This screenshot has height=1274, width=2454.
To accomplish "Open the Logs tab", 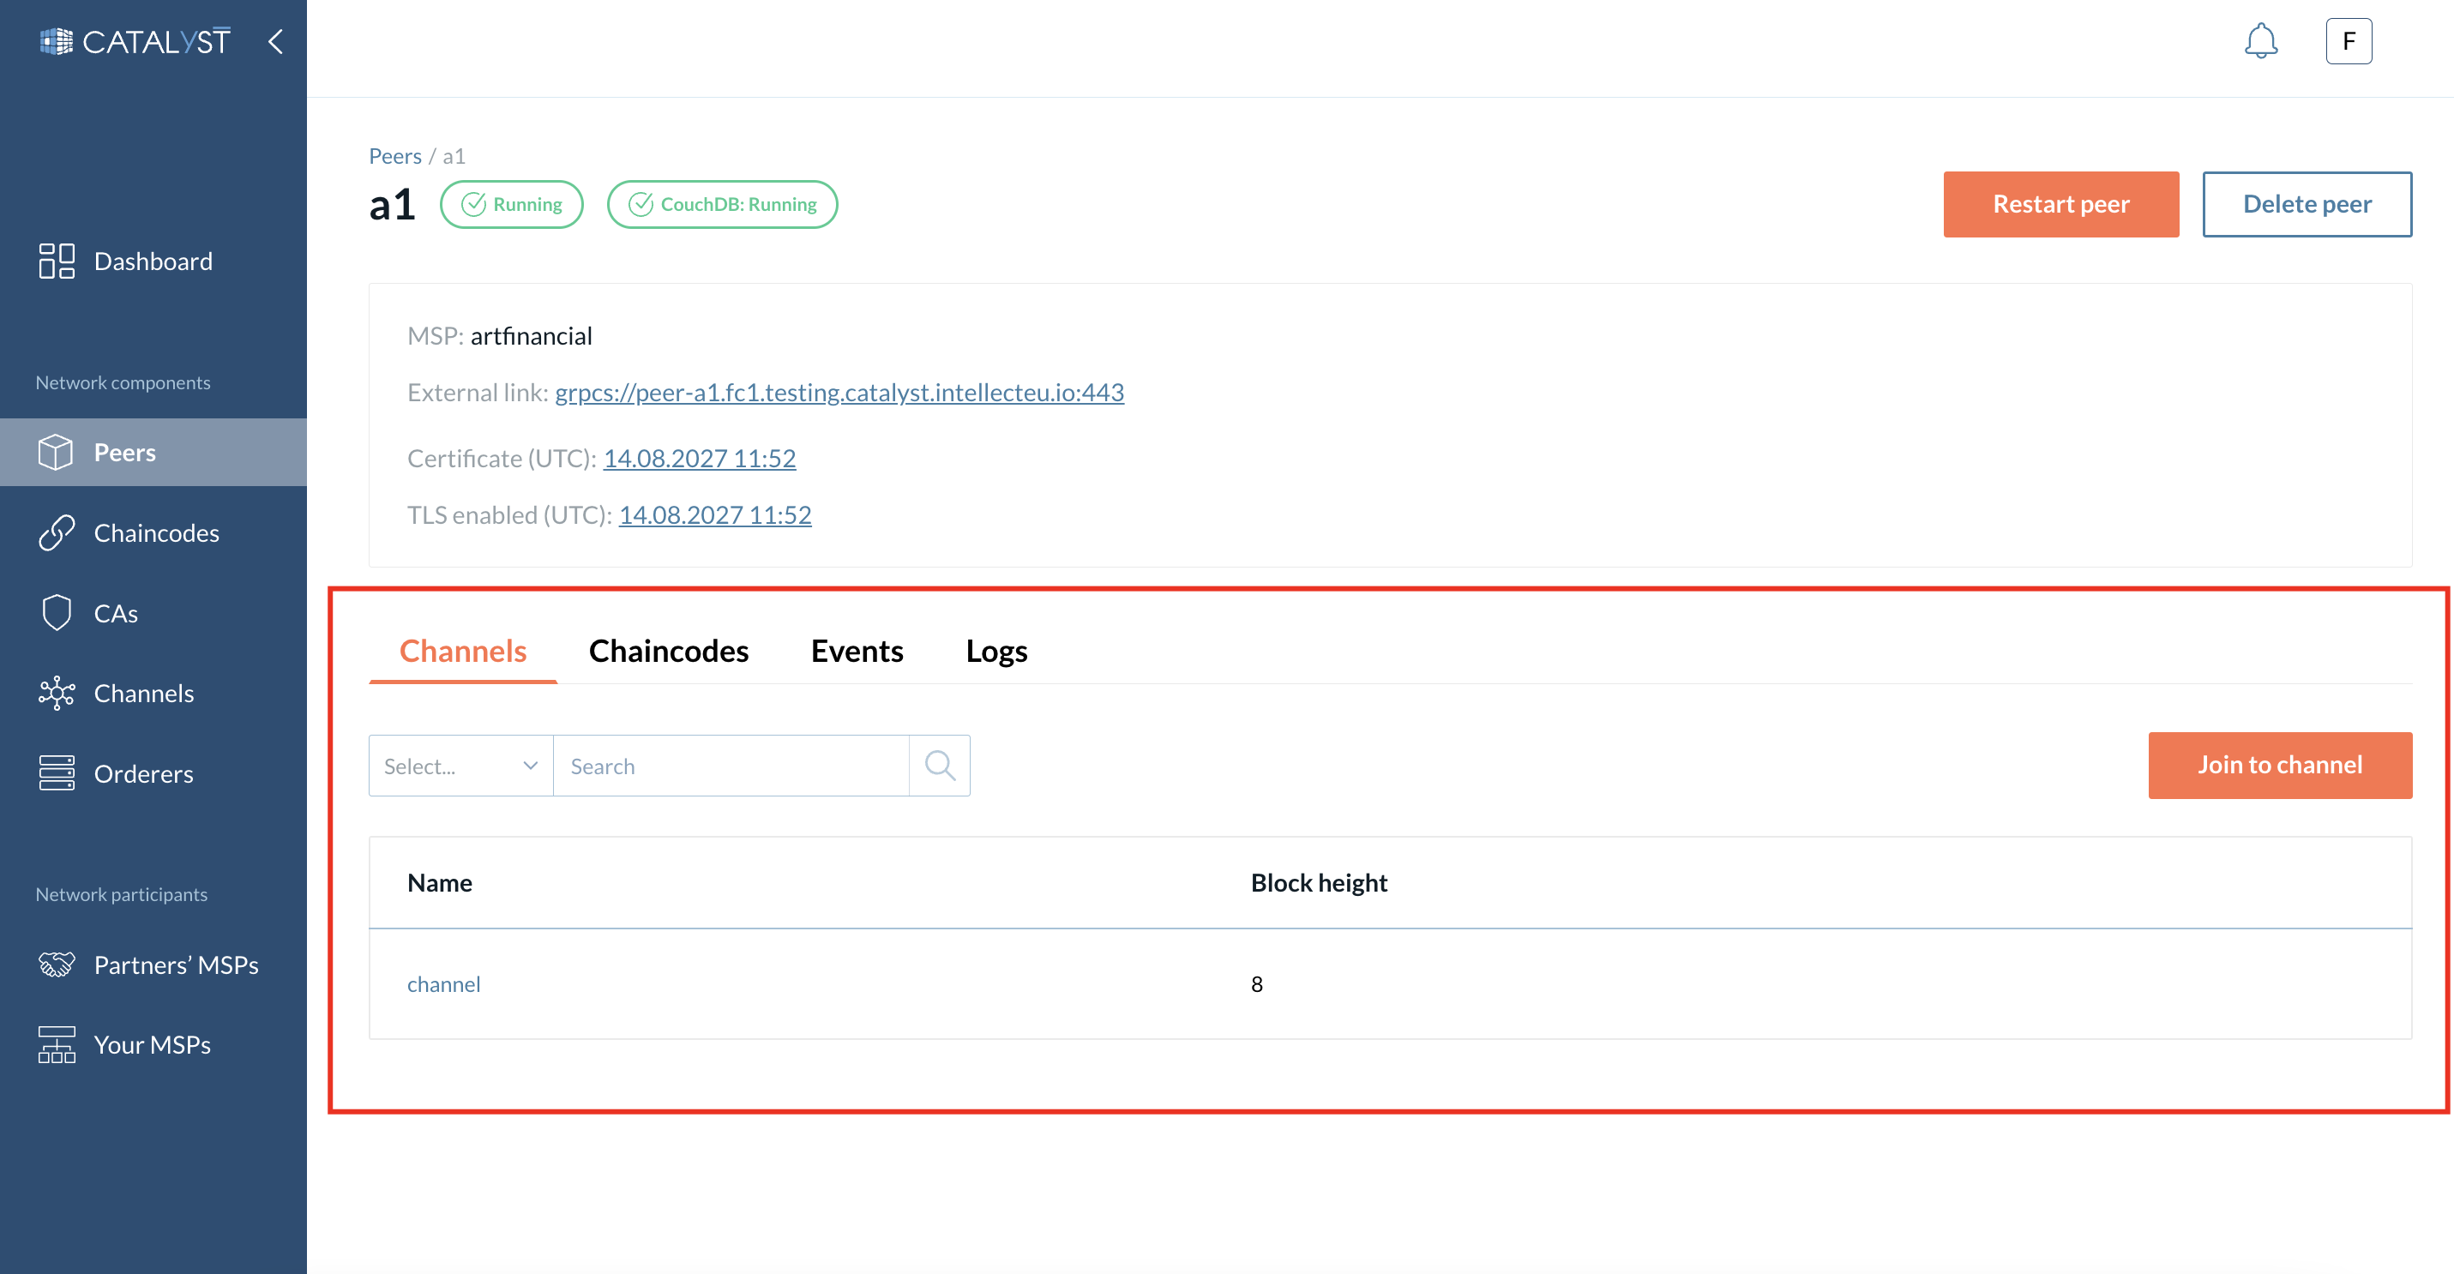I will 995,652.
